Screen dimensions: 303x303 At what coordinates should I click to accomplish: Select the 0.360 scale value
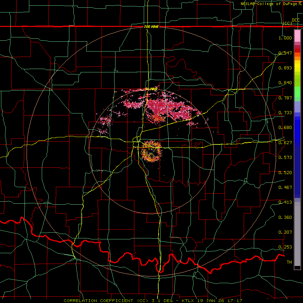point(285,217)
